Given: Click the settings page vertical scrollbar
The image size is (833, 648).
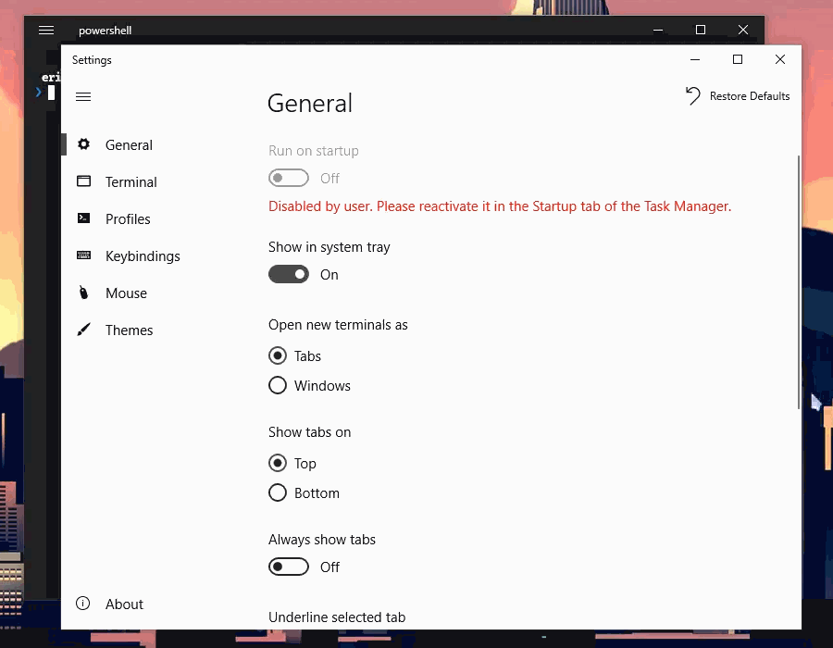Looking at the screenshot, I should [798, 281].
